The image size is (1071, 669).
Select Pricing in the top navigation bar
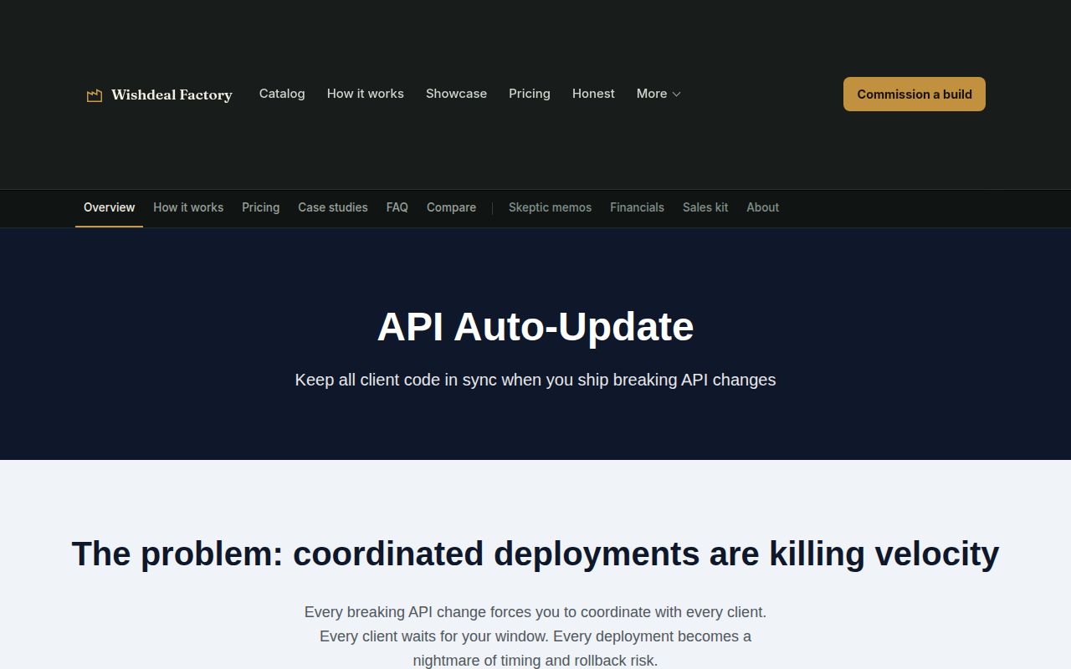point(530,94)
